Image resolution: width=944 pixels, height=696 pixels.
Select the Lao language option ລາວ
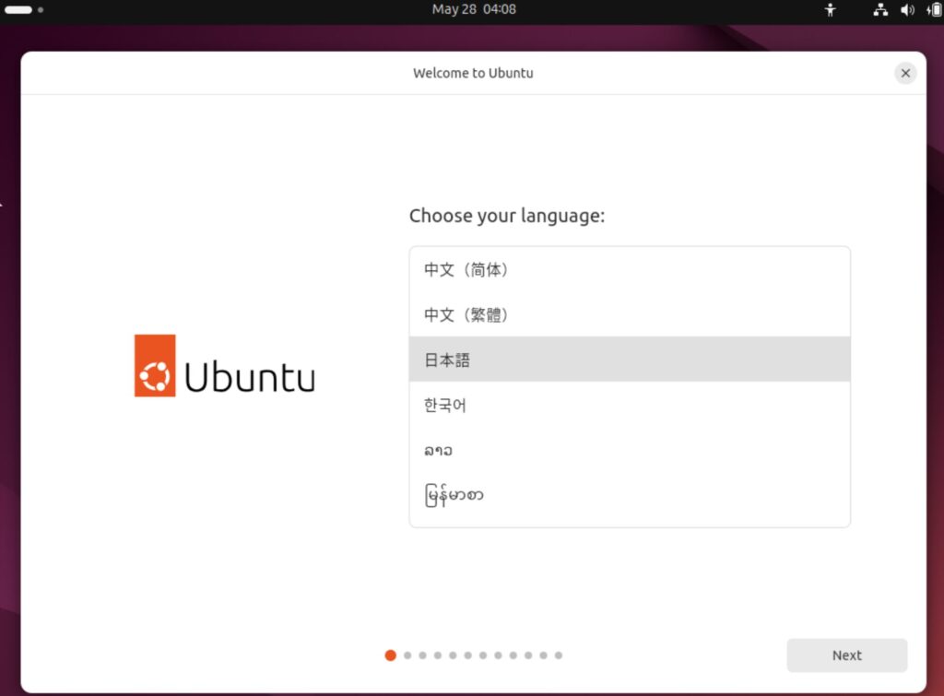point(629,450)
